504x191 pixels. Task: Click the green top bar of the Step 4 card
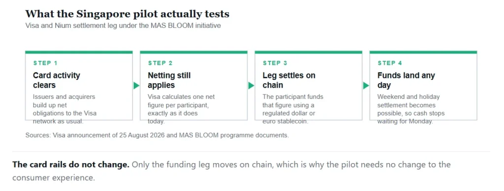[423, 52]
